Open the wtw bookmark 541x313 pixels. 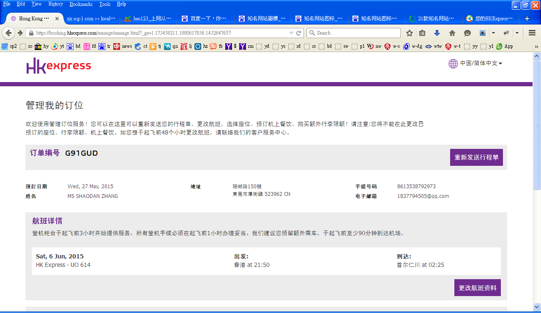point(434,47)
